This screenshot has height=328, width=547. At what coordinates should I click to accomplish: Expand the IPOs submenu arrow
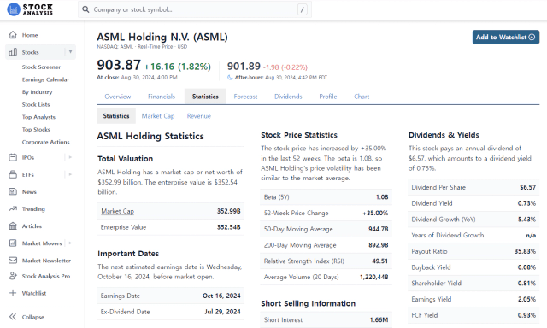tap(70, 157)
